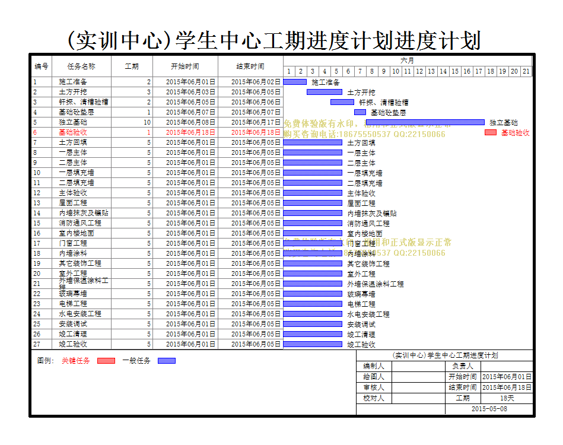The width and height of the screenshot is (563, 445).
Task: Click the 土方开挖 start date 2015年06月03日
Action: pyautogui.click(x=190, y=92)
